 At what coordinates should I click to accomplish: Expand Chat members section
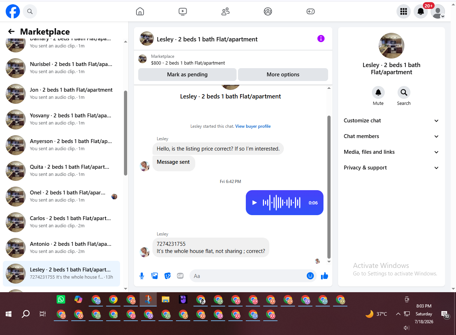point(392,136)
